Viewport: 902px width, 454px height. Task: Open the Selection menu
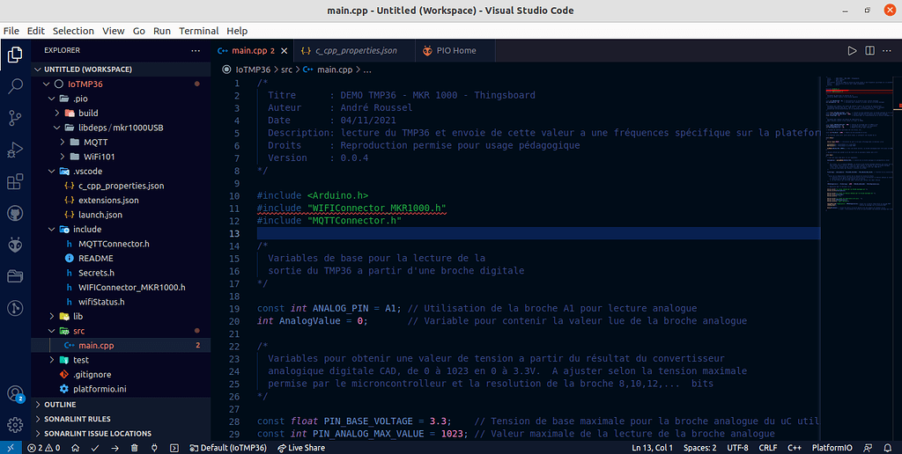tap(73, 31)
